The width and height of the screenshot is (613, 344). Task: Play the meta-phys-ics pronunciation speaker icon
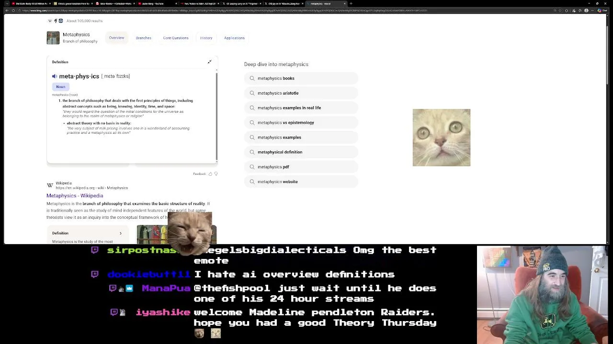pos(54,76)
